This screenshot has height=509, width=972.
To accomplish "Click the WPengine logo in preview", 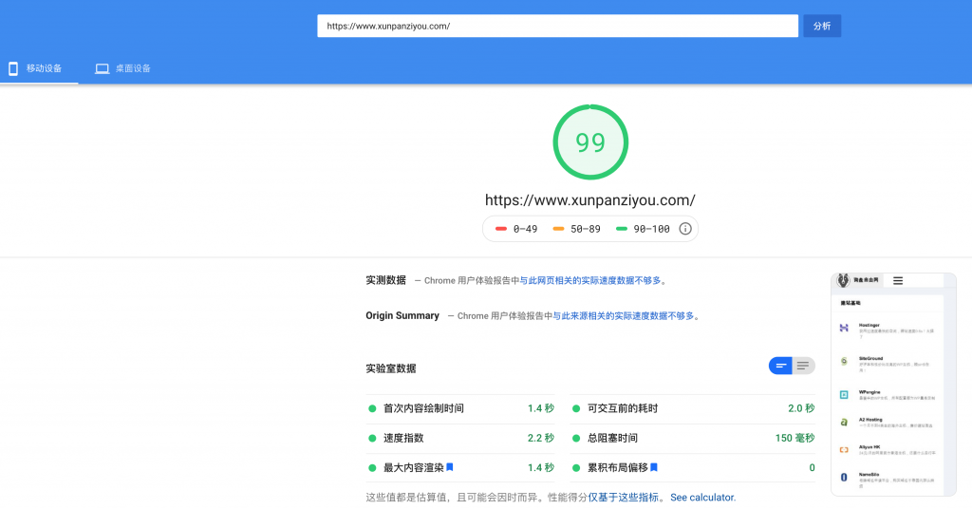I will (x=843, y=394).
